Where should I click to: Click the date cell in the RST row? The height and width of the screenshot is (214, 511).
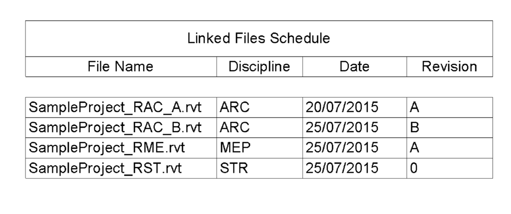[x=354, y=169]
